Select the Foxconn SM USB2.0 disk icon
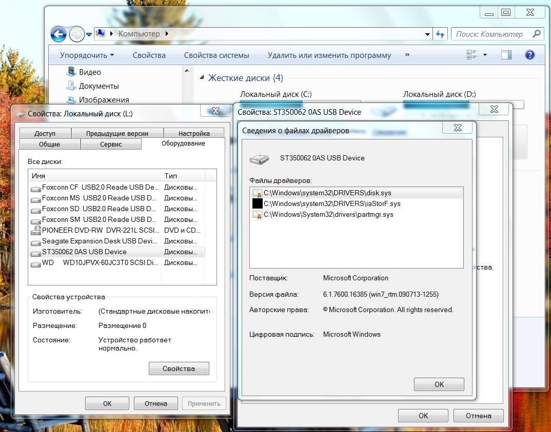551x432 pixels. 35,221
